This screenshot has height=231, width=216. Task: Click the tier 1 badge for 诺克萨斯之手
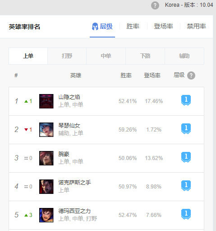coord(186,186)
